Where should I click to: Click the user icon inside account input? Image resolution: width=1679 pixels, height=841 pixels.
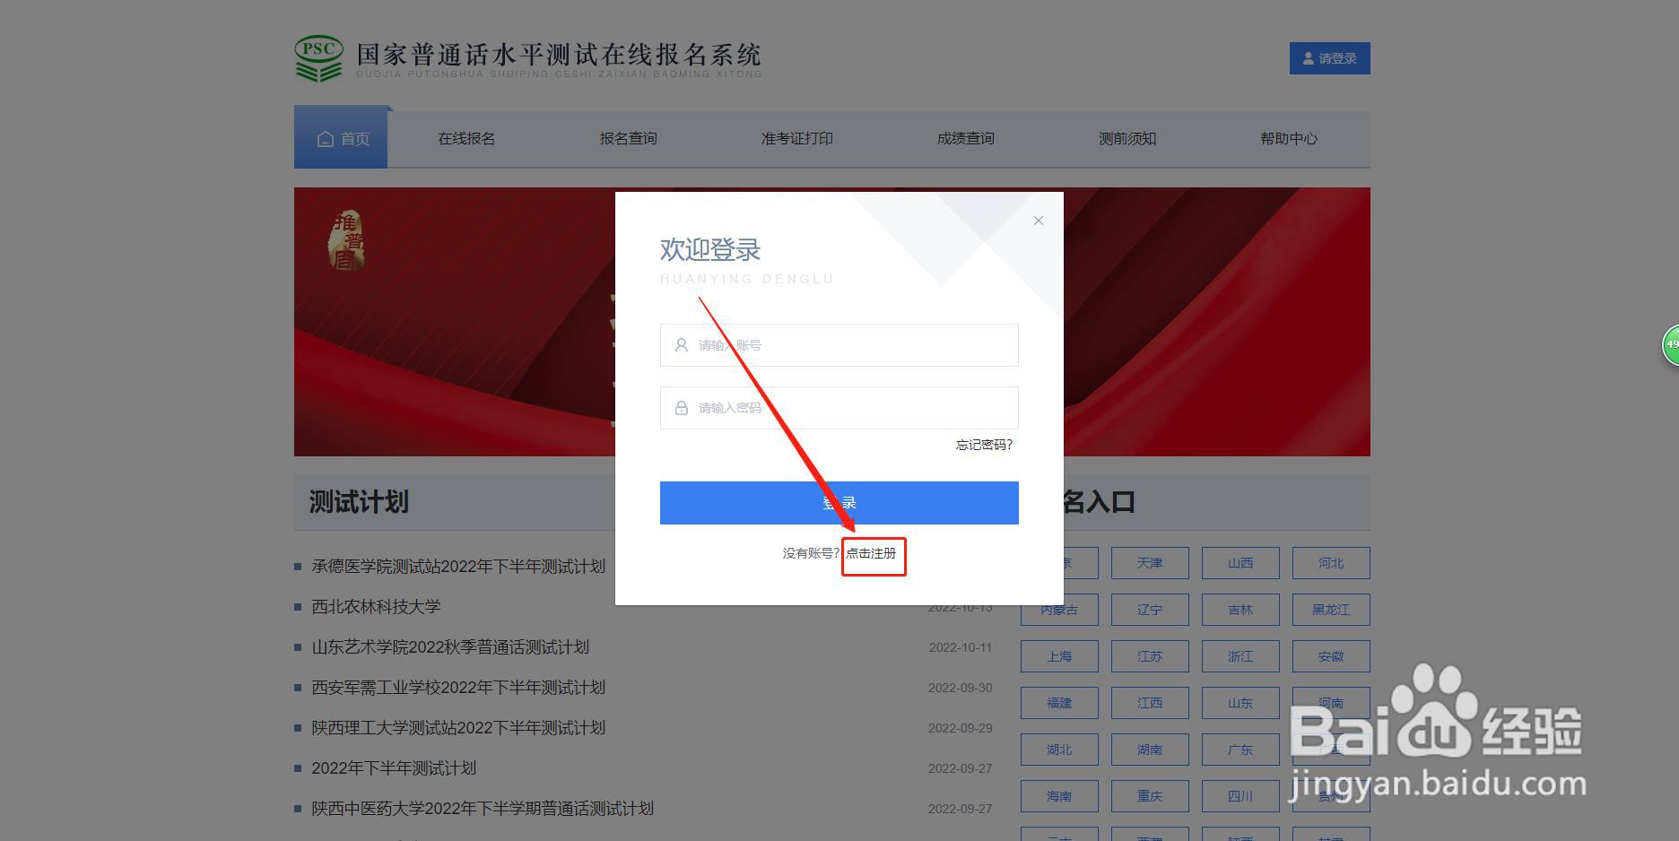(x=680, y=345)
